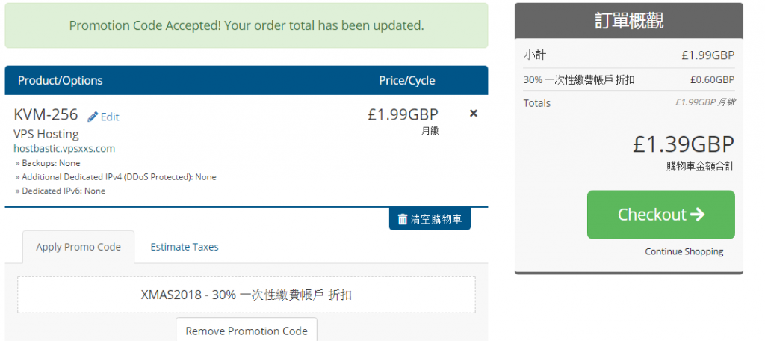
Task: Click the right arrow icon on Checkout
Action: coord(698,215)
